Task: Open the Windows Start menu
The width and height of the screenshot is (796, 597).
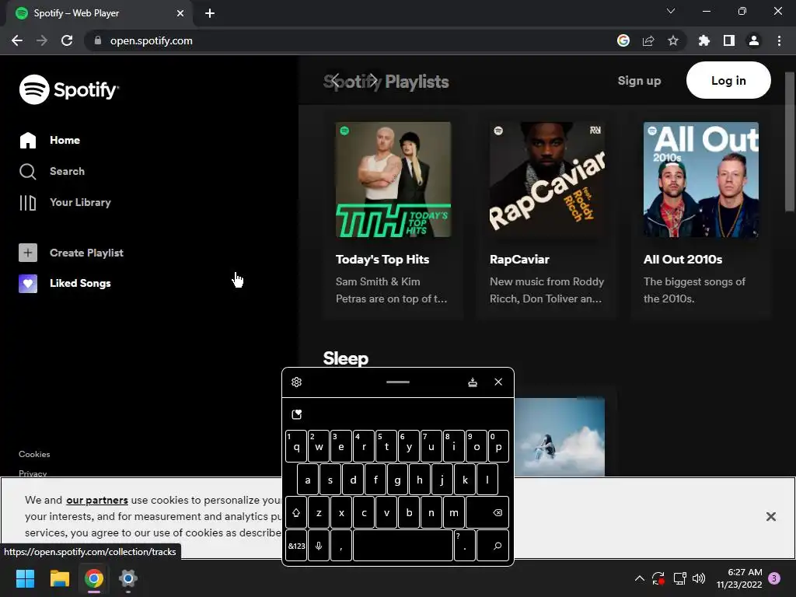Action: (25, 578)
